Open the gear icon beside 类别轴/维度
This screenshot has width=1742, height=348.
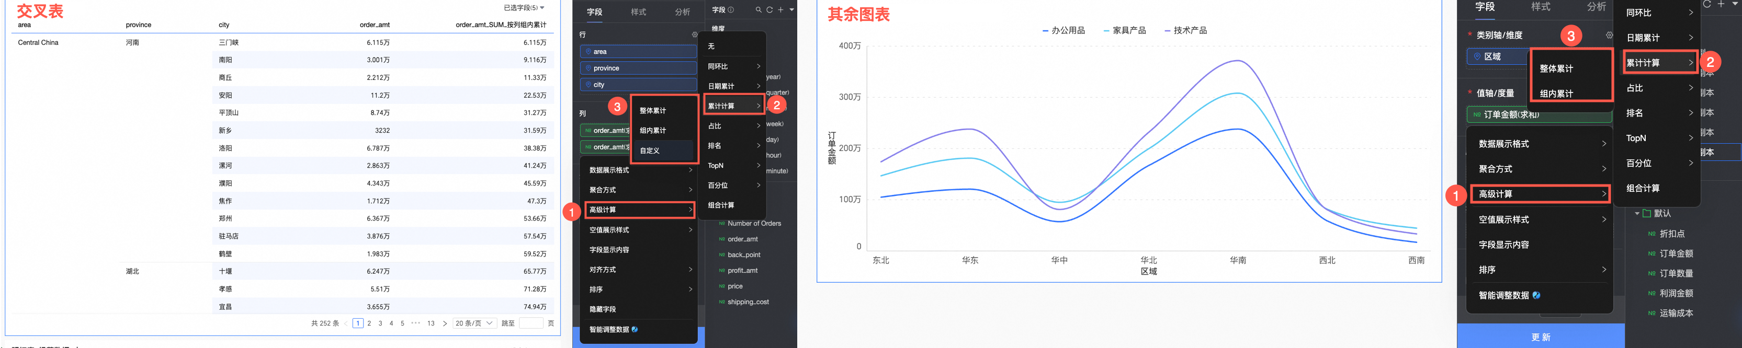pos(1609,35)
